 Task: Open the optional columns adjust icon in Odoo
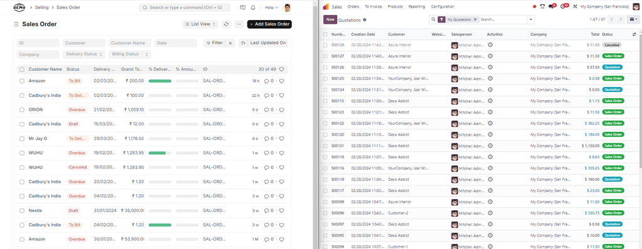click(634, 34)
